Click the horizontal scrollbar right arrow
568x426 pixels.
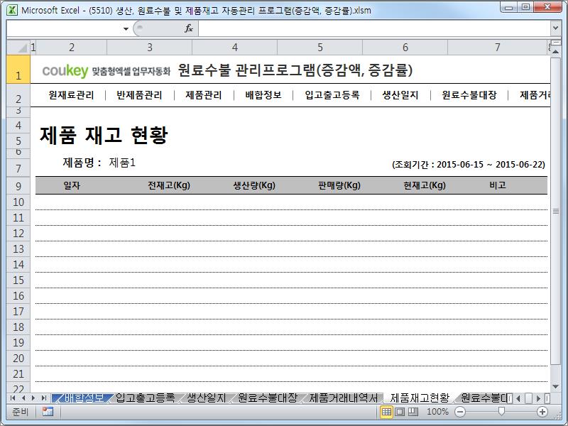point(539,398)
